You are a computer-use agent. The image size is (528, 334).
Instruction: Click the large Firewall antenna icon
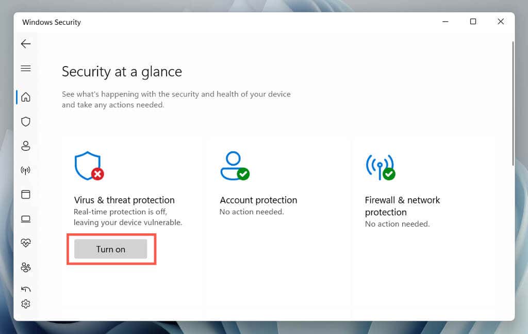pos(381,167)
